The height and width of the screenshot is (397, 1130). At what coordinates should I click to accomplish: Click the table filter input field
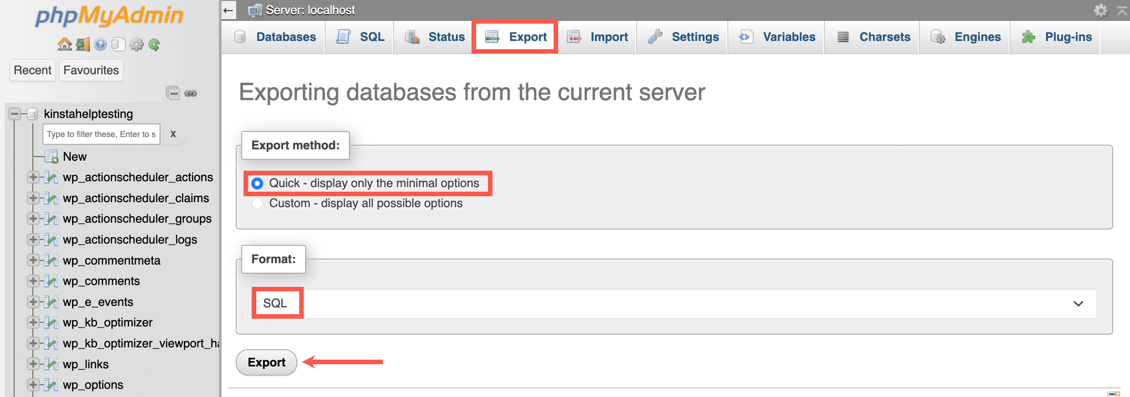pos(101,134)
